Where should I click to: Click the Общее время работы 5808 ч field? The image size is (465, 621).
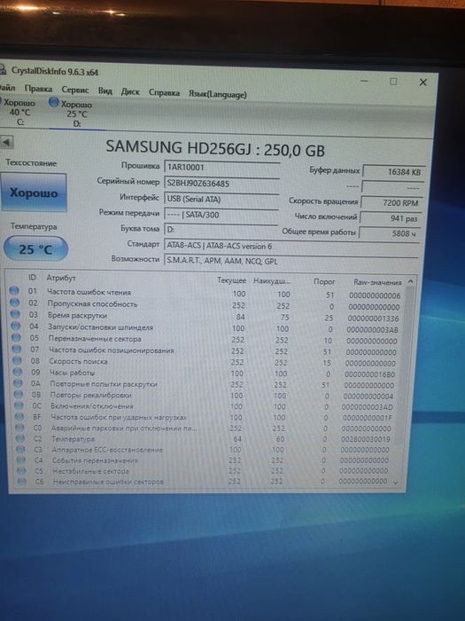tap(389, 233)
